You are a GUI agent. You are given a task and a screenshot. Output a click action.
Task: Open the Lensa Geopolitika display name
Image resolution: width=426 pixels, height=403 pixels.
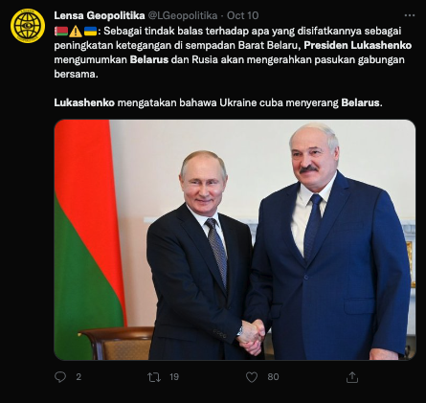(x=100, y=15)
